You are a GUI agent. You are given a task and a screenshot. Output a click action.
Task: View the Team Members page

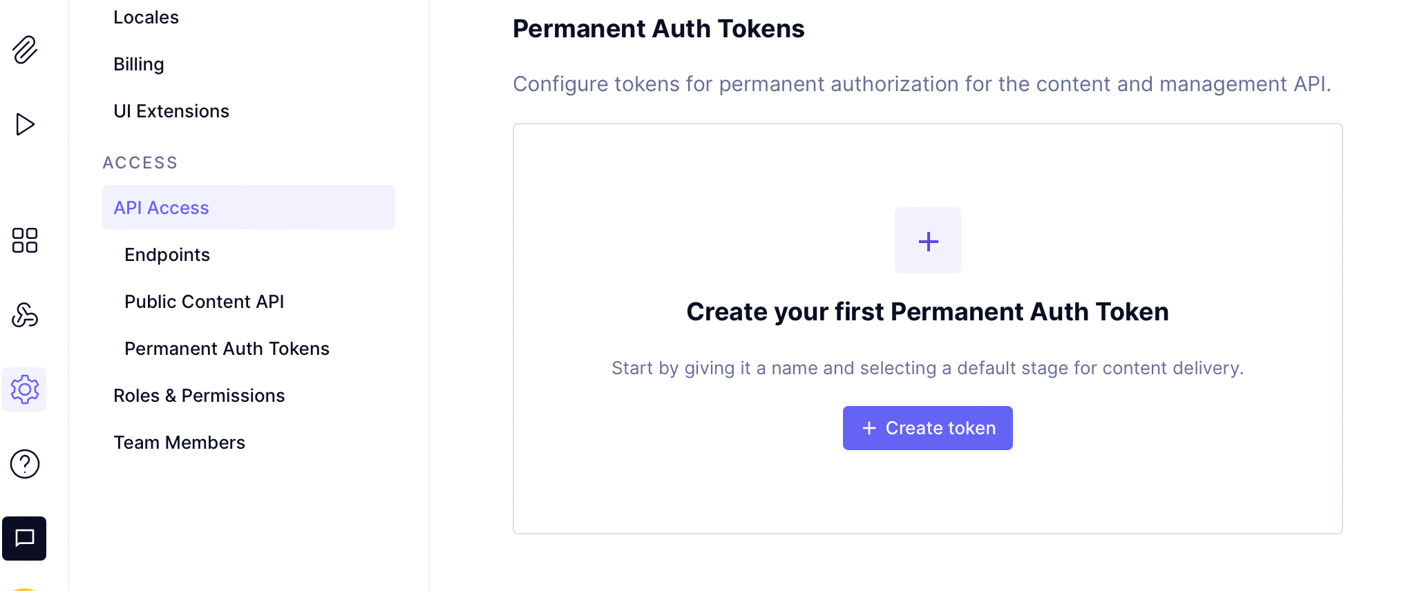[179, 442]
